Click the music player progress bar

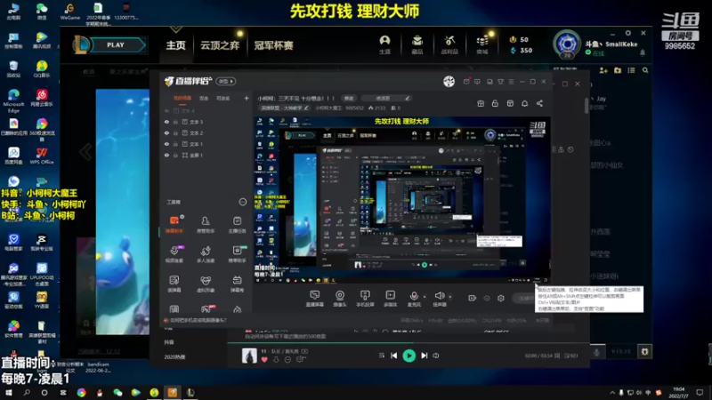[x=409, y=343]
